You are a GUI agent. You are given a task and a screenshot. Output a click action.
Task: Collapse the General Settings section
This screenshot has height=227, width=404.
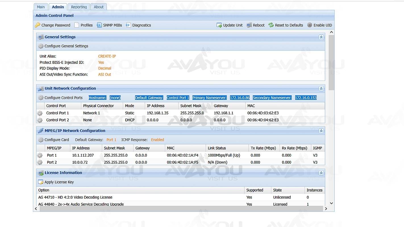(x=321, y=37)
